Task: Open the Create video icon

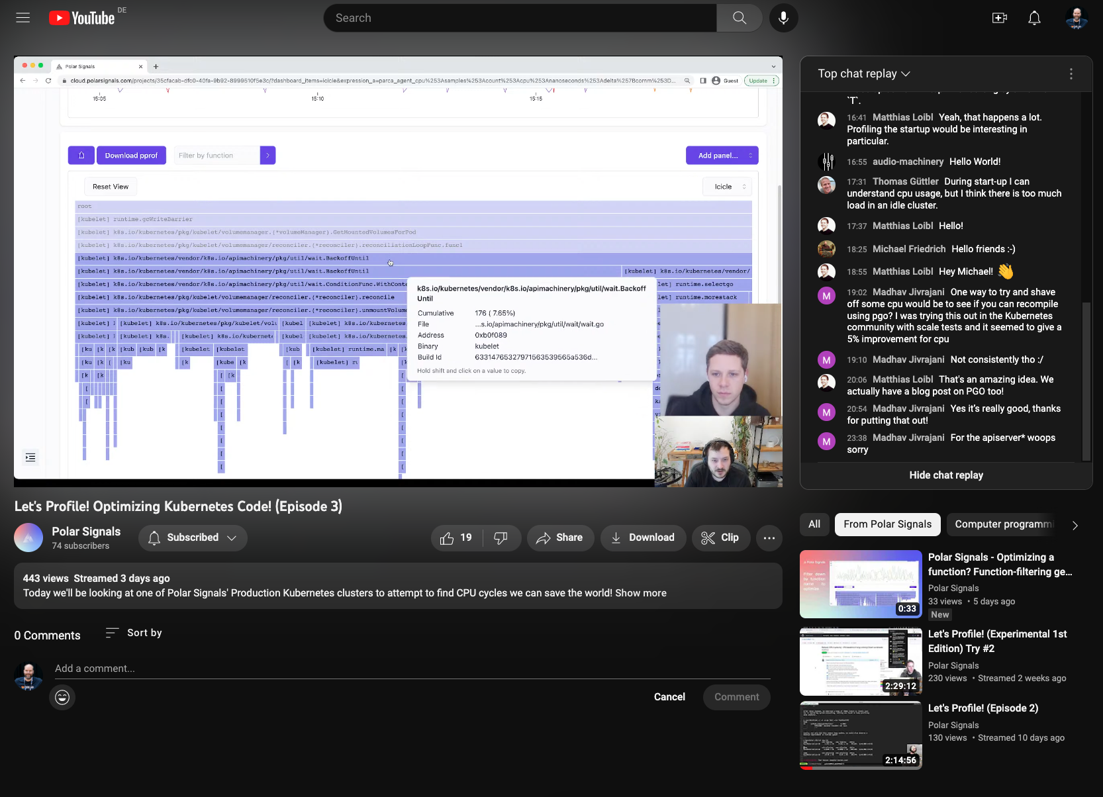Action: 1000,18
